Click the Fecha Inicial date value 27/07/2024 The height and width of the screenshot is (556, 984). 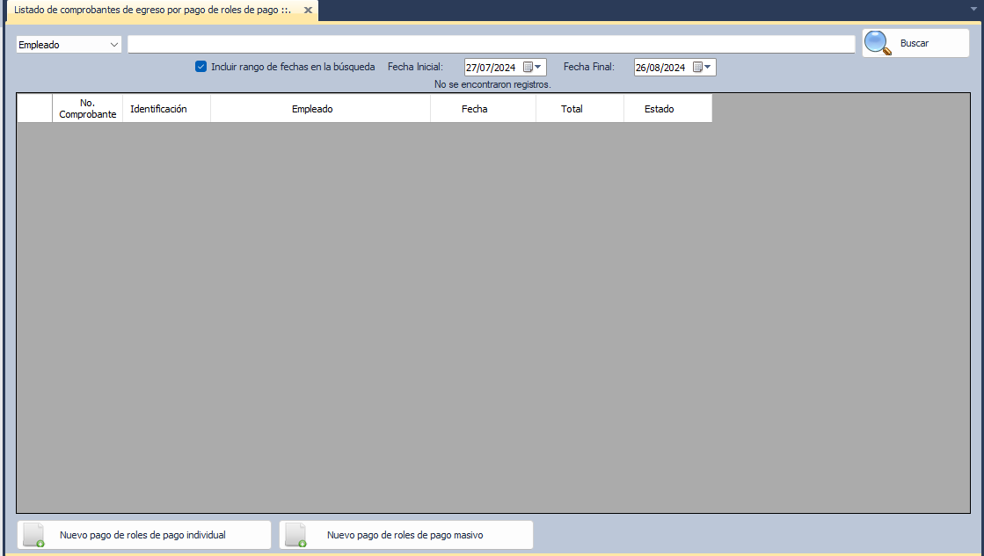[491, 68]
